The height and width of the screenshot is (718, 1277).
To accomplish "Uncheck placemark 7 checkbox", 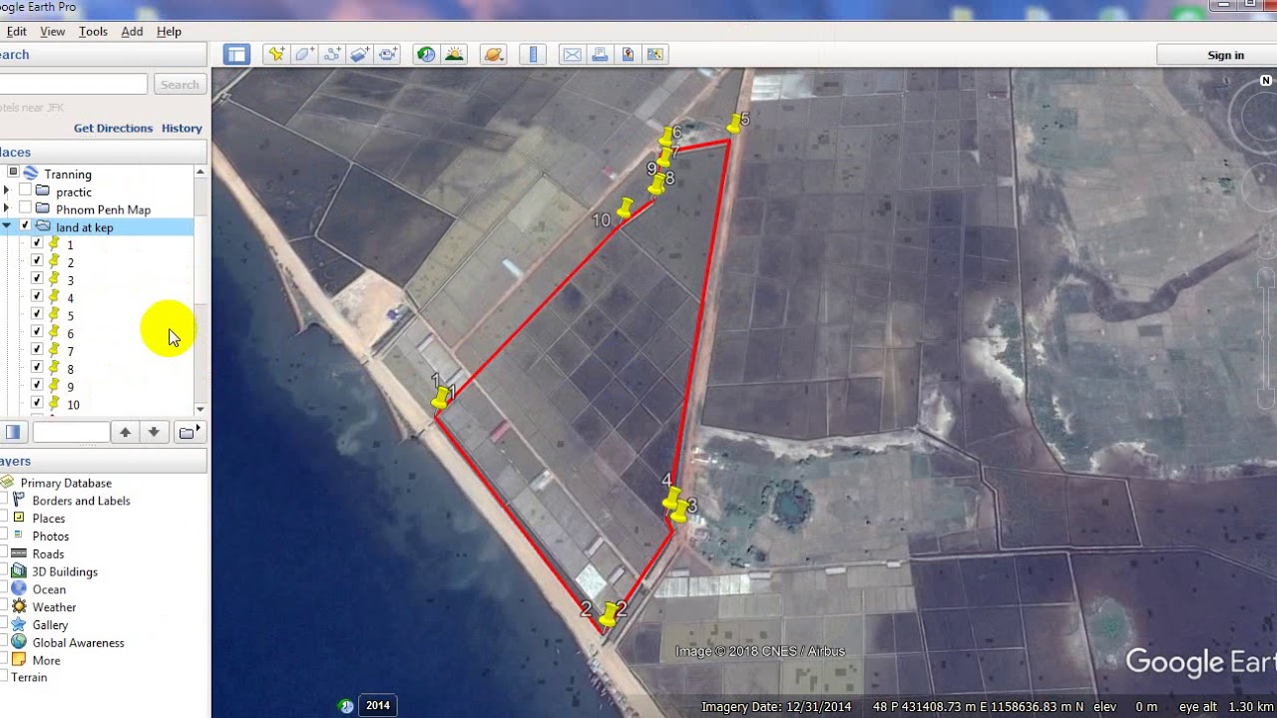I will point(37,350).
